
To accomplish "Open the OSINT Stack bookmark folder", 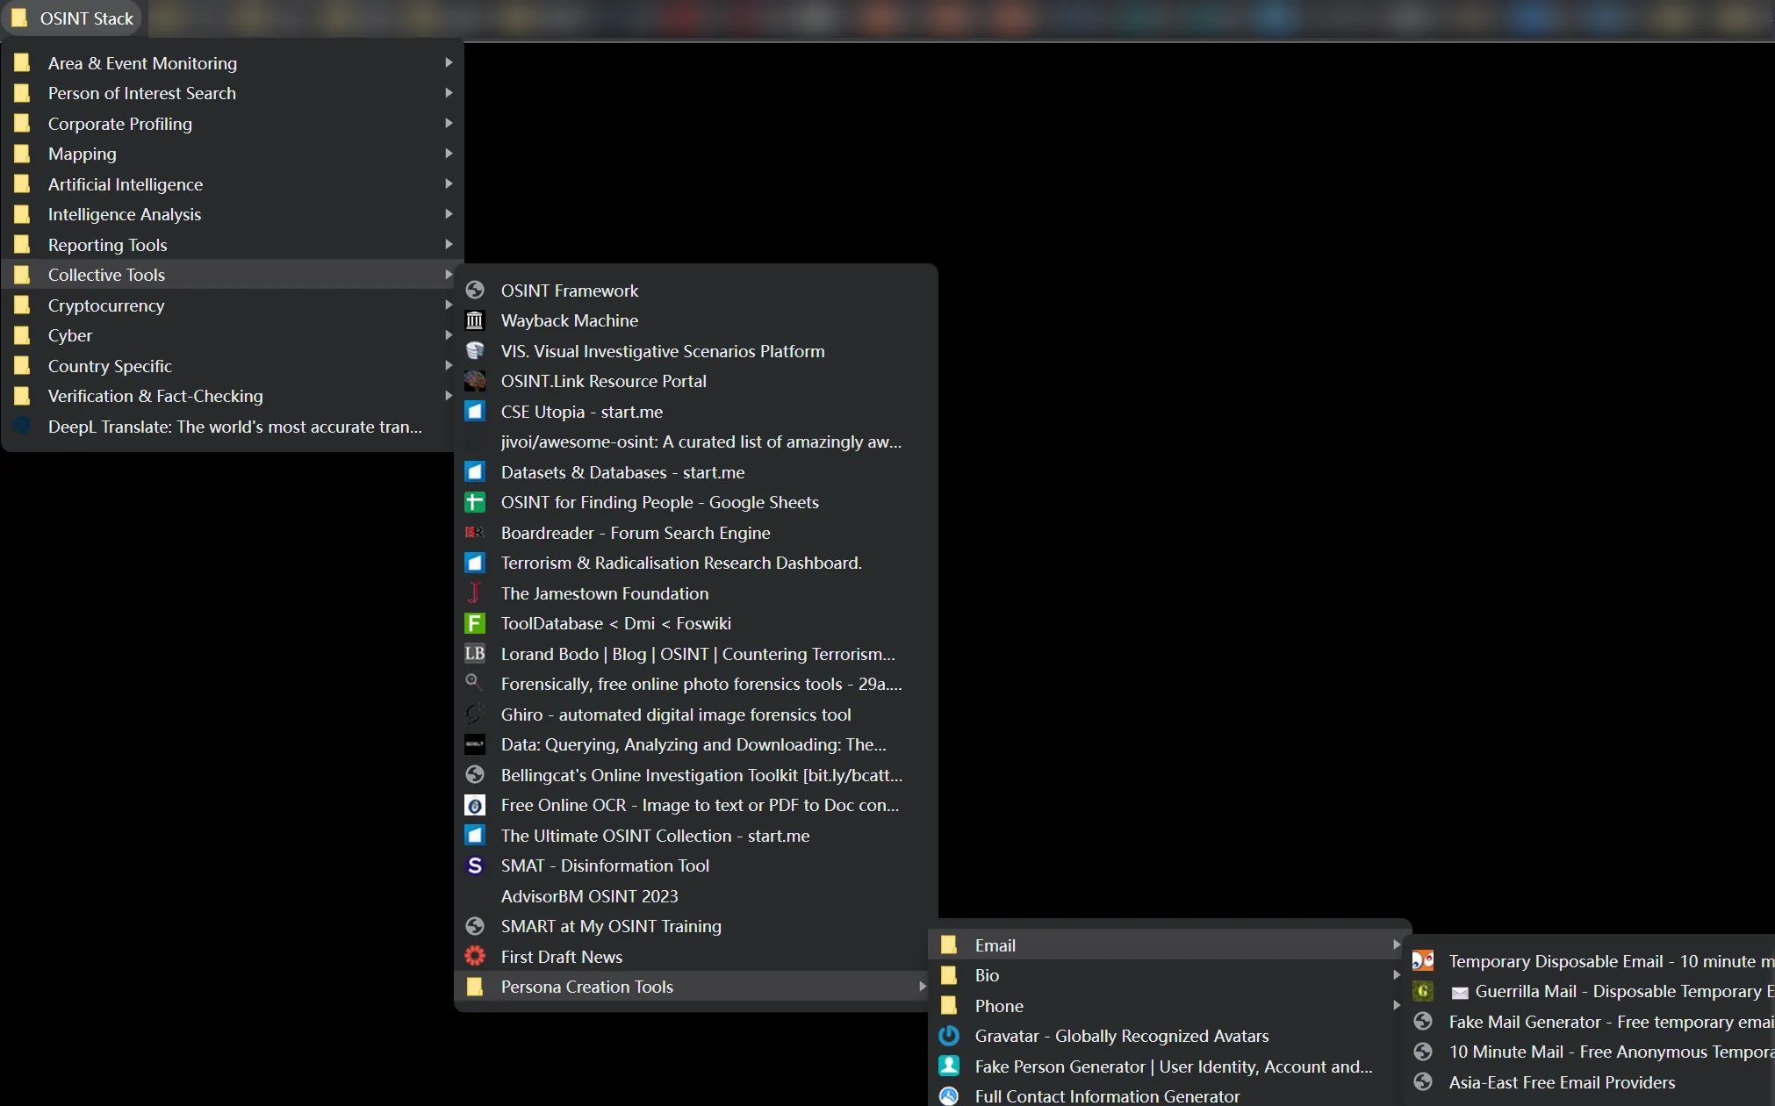I will [x=74, y=18].
